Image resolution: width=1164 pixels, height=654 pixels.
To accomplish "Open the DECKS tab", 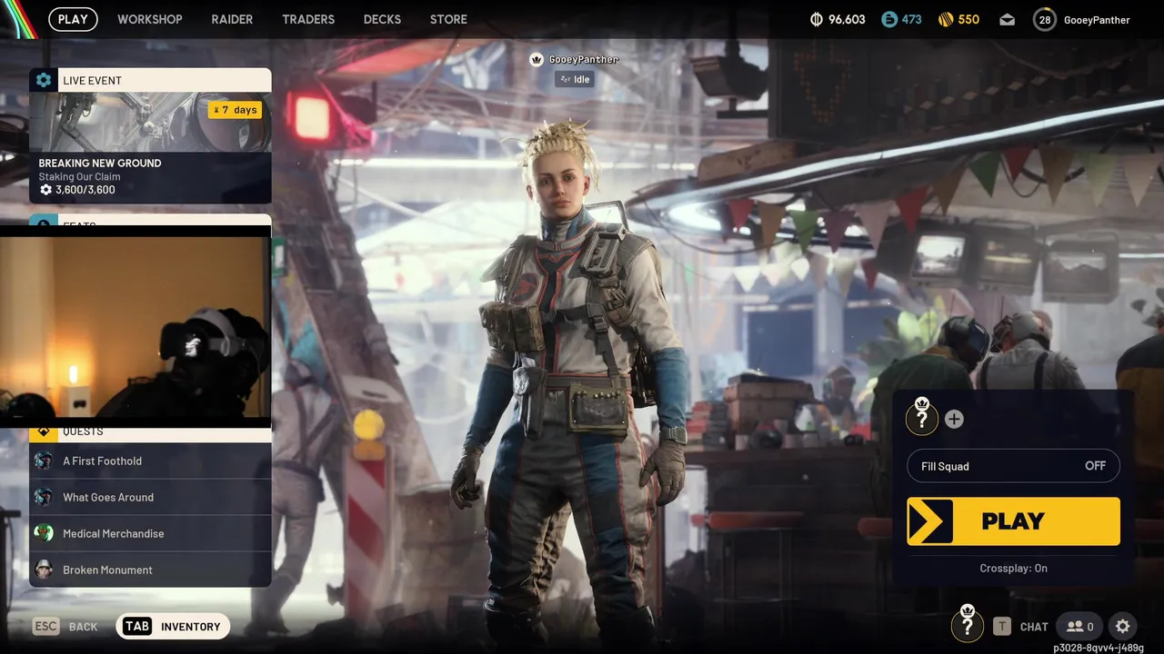I will pos(382,19).
